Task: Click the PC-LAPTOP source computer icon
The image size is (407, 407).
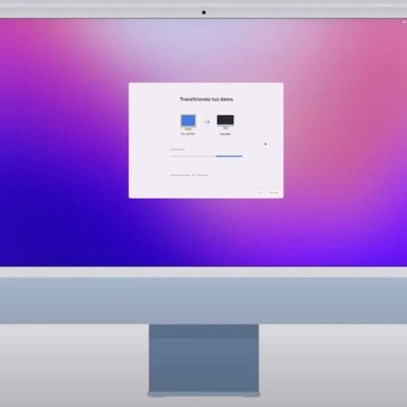Action: pos(187,121)
